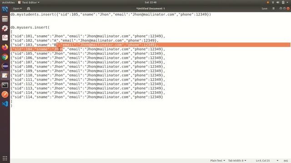This screenshot has width=291, height=163.
Task: Open the pink-red app below settings in dock
Action: (x=5, y=38)
